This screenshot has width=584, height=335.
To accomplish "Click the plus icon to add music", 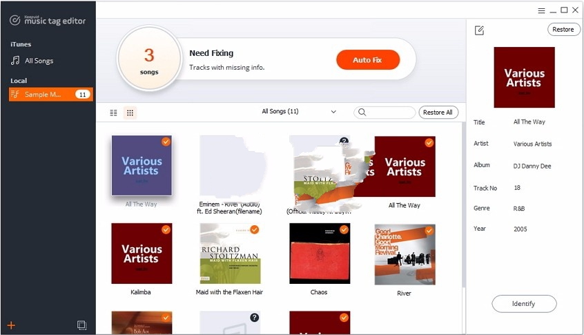I will 11,325.
